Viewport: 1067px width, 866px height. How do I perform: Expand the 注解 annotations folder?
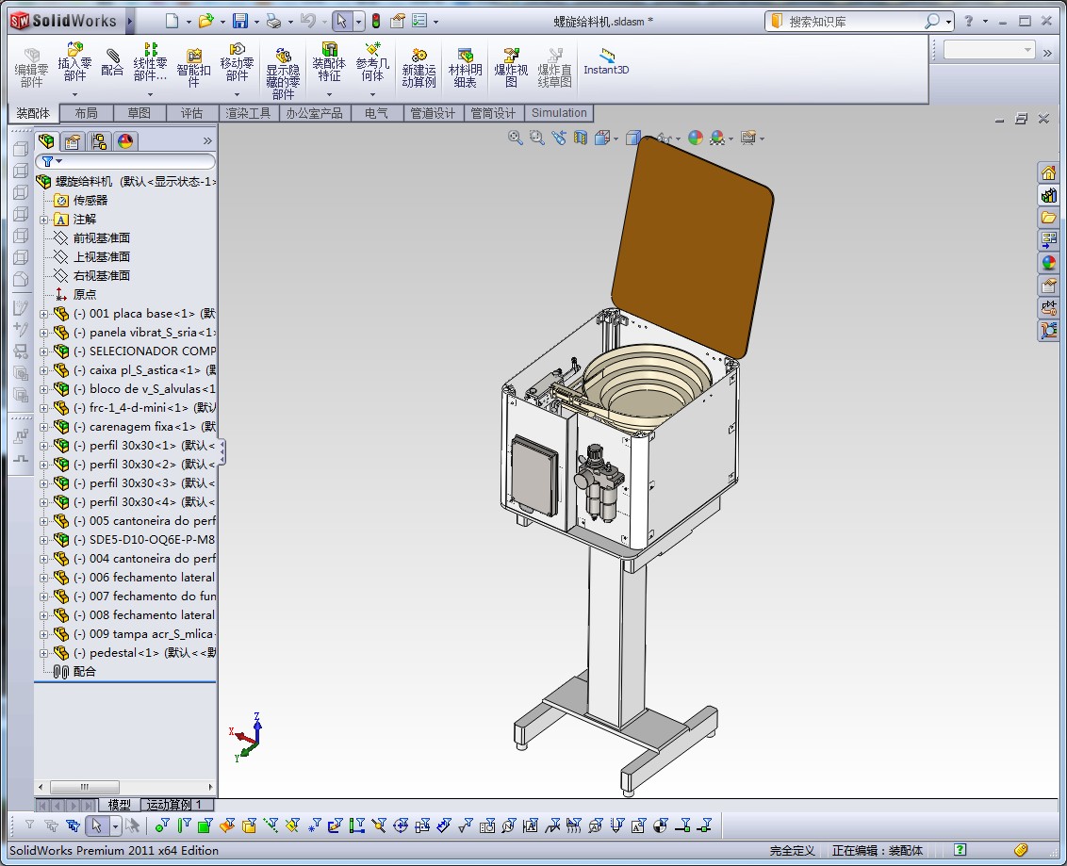[43, 220]
